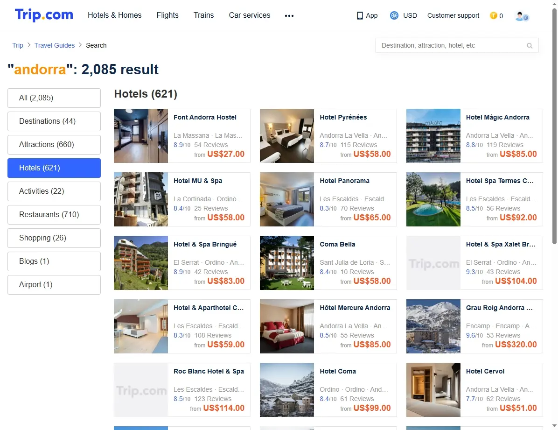
Task: Open Coma Bella hotel photo
Action: pos(287,262)
